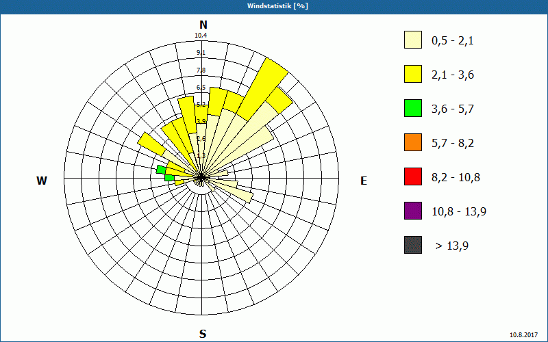
Task: Click the 9,1 radial axis value
Action: (x=201, y=53)
